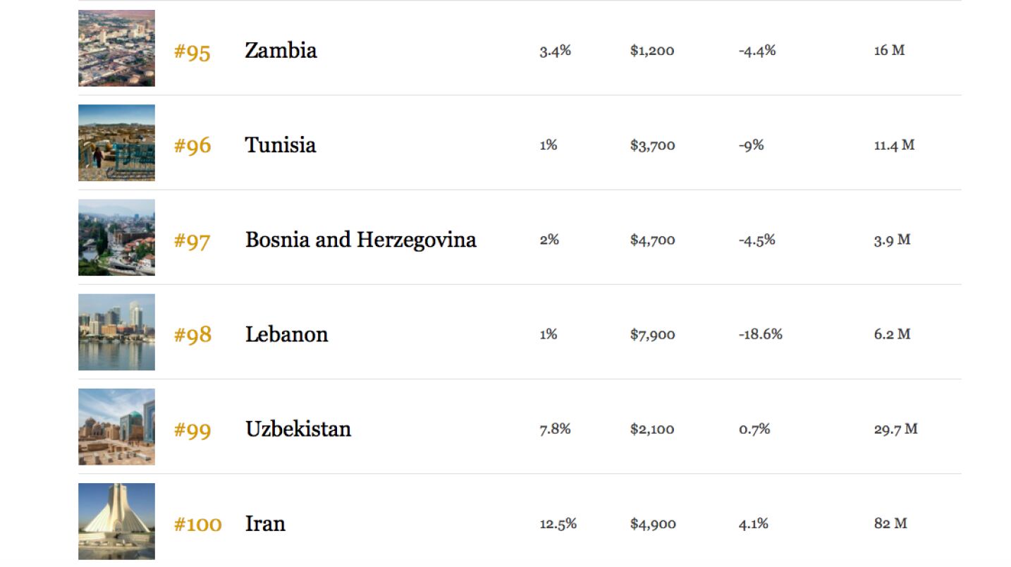1011x567 pixels.
Task: Open the Tunisia thumbnail photo
Action: click(x=116, y=142)
